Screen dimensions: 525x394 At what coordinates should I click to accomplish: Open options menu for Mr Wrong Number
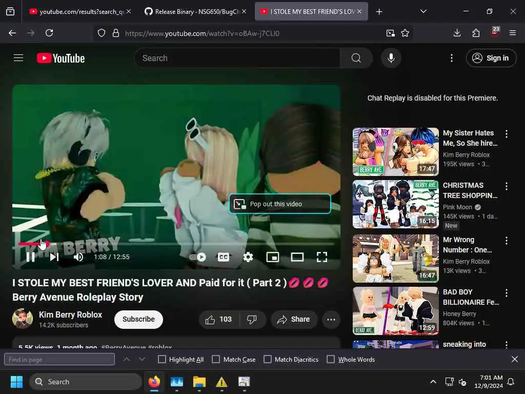pos(507,240)
